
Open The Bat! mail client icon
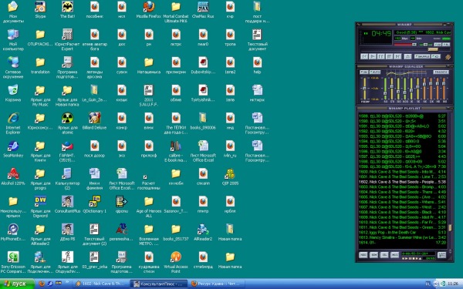coord(67,8)
